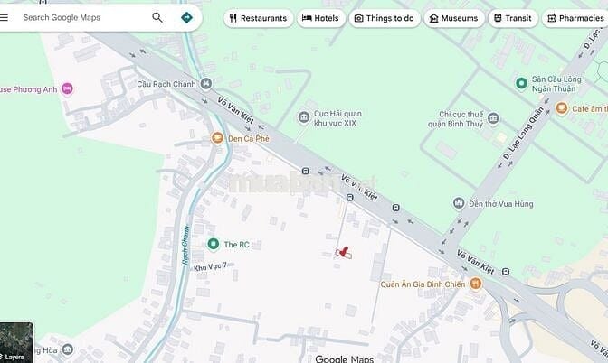Select the Museums category chip

pyautogui.click(x=453, y=18)
